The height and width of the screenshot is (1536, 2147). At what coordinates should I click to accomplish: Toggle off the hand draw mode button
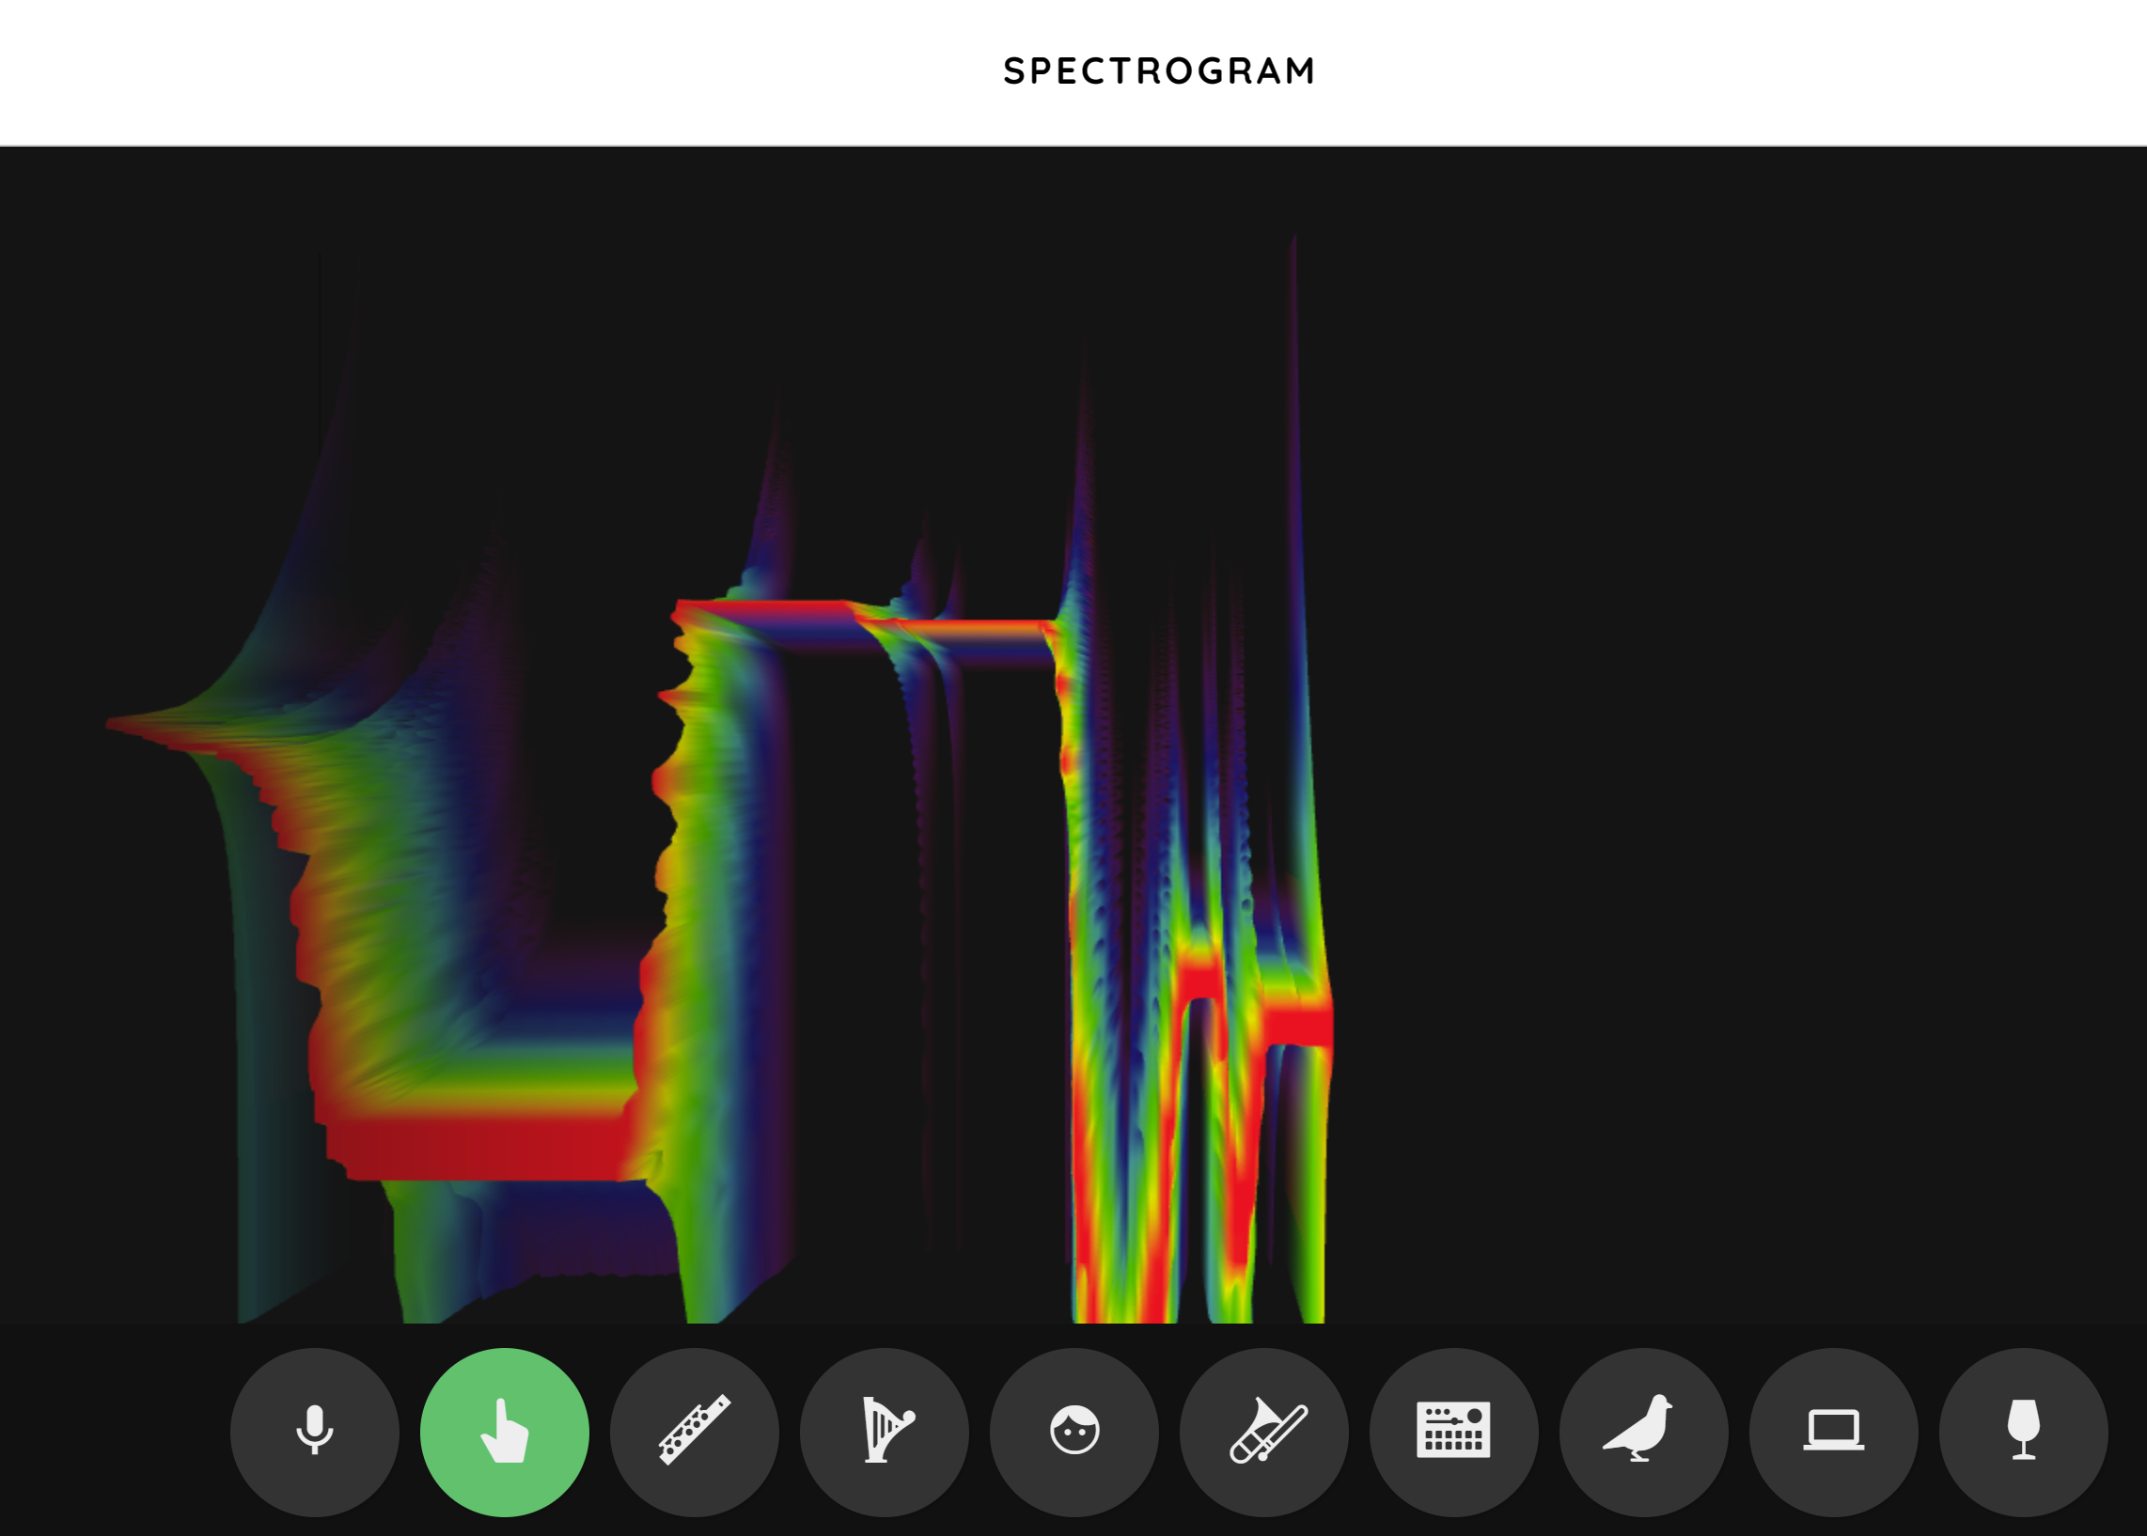coord(504,1431)
